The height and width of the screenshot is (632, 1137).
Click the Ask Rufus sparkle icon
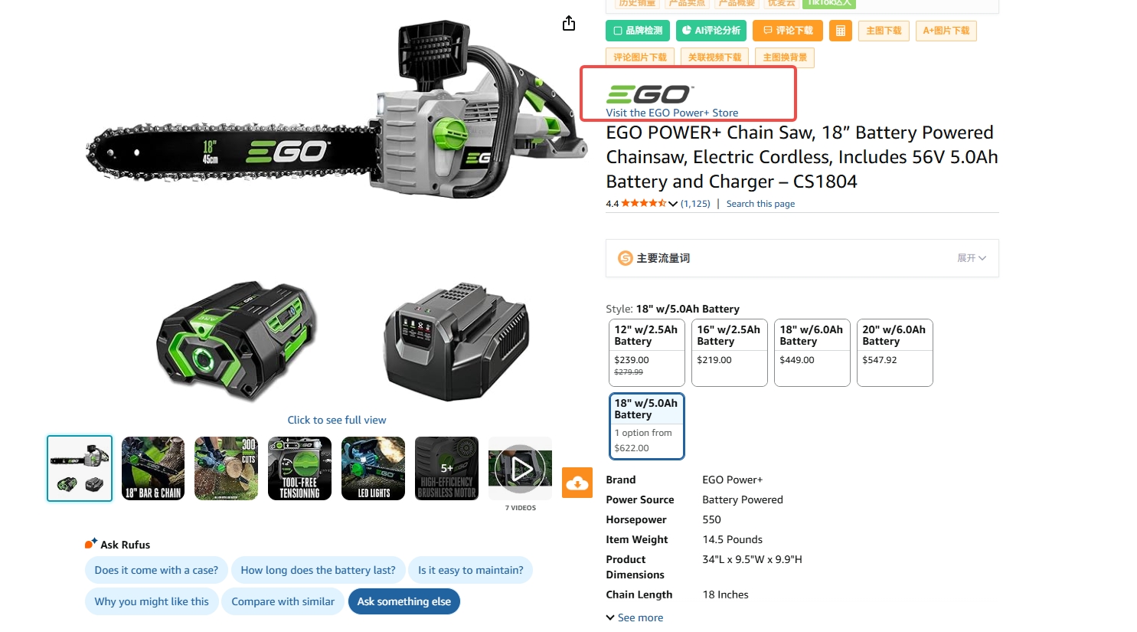pos(90,544)
